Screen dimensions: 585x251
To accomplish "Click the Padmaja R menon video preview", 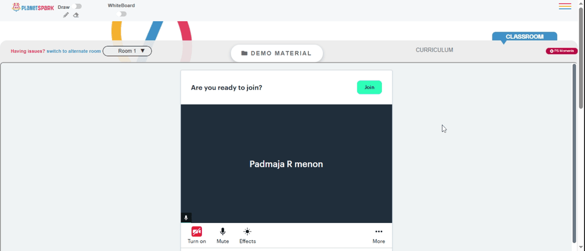I will coord(286,163).
